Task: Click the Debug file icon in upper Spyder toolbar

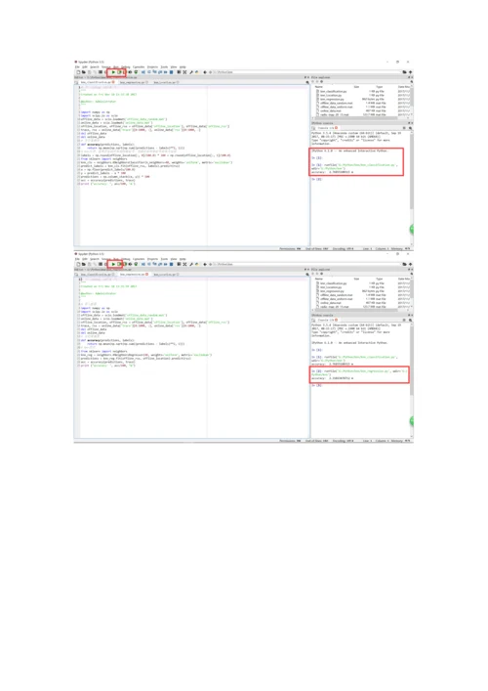Action: (x=143, y=72)
